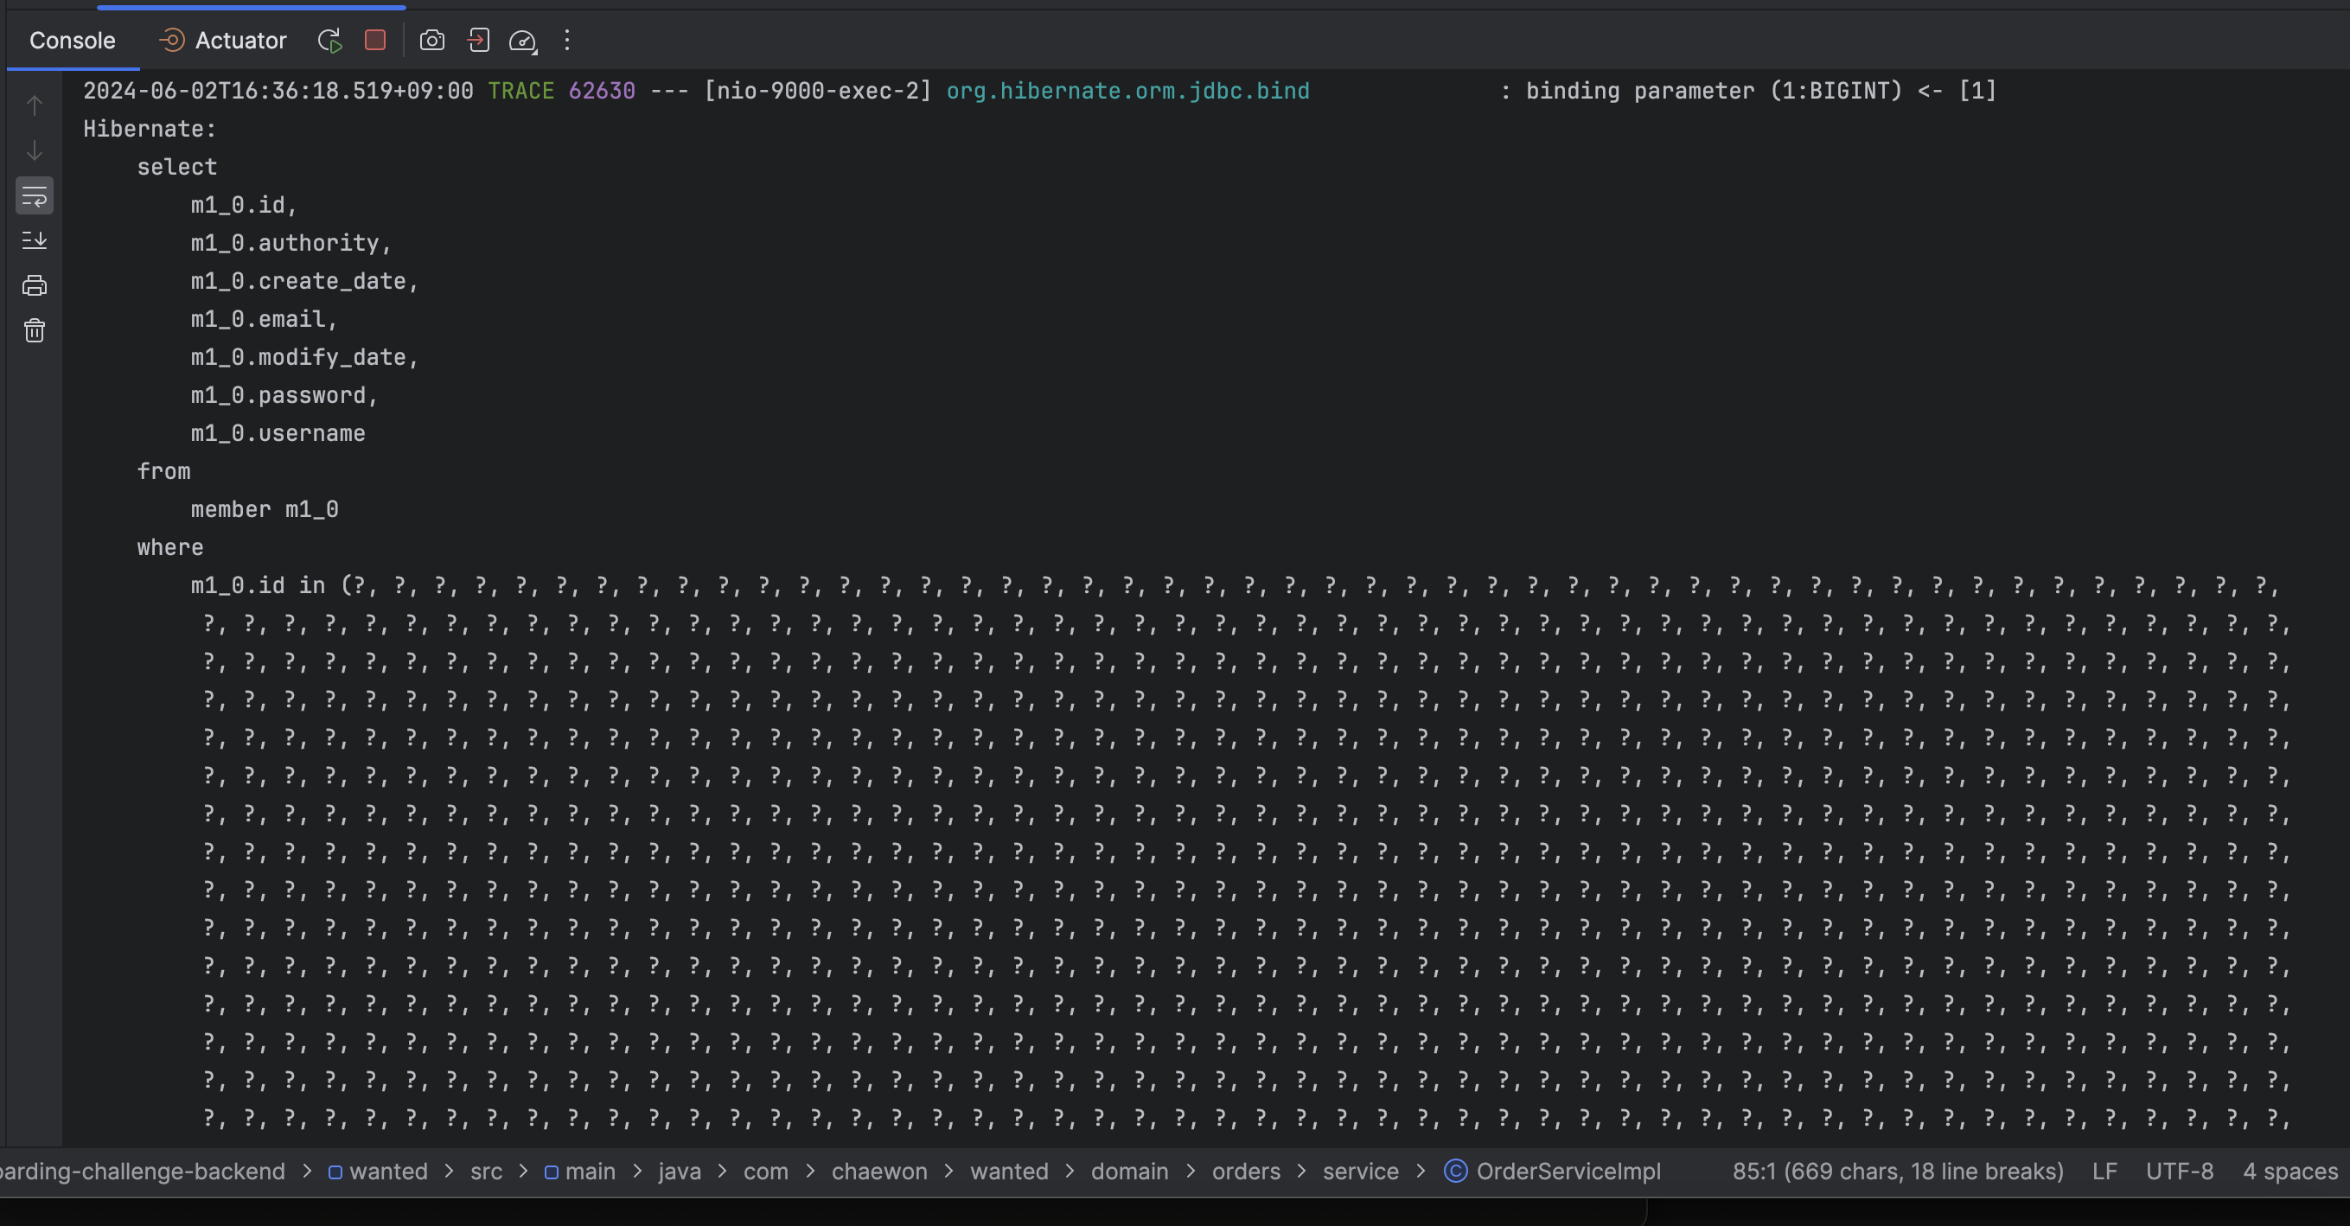Screen dimensions: 2350x1226
Task: Click the 85:1 cursor position indicator
Action: [x=1897, y=1172]
